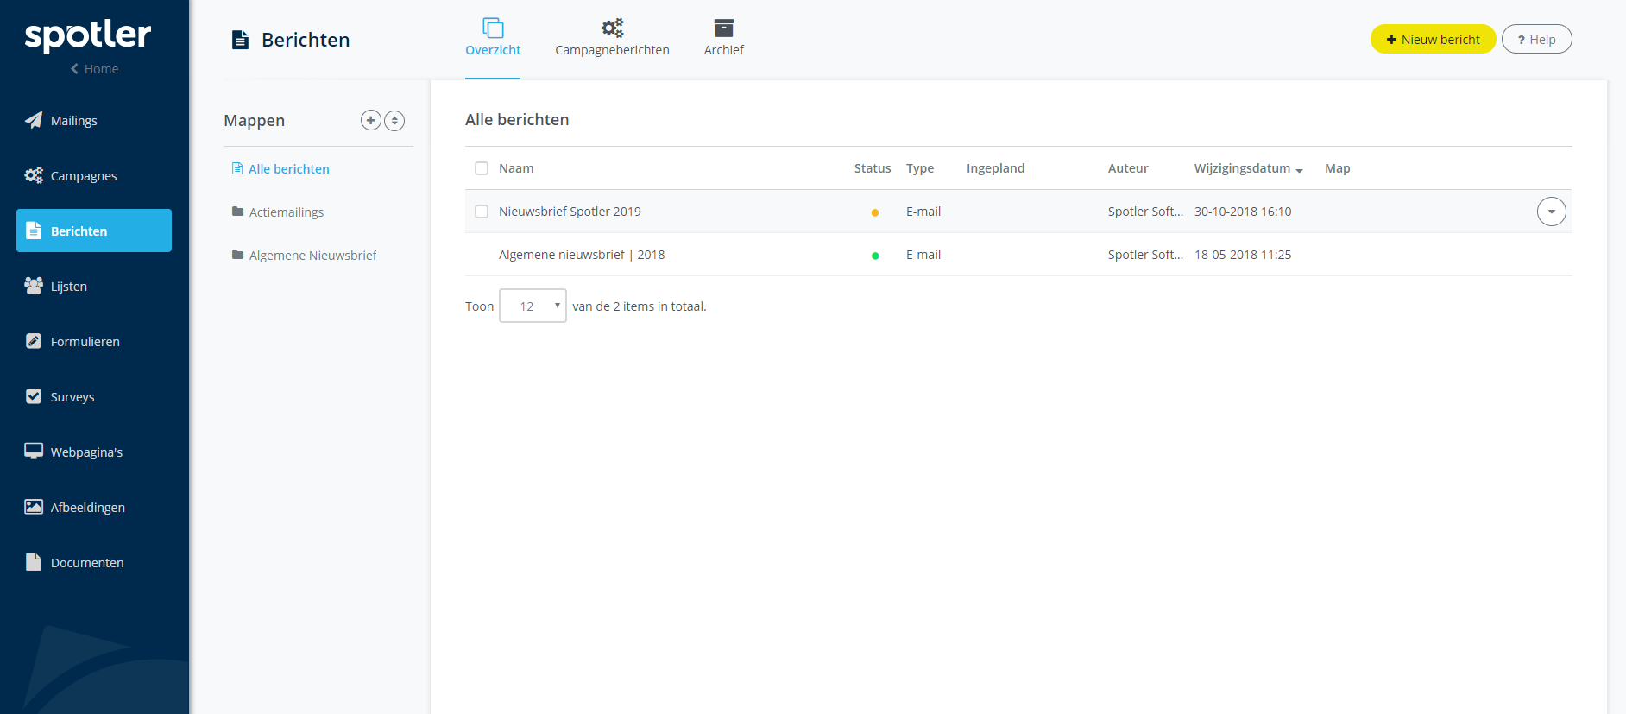Create a message with Nieuw bericht button
This screenshot has width=1626, height=714.
click(x=1433, y=39)
